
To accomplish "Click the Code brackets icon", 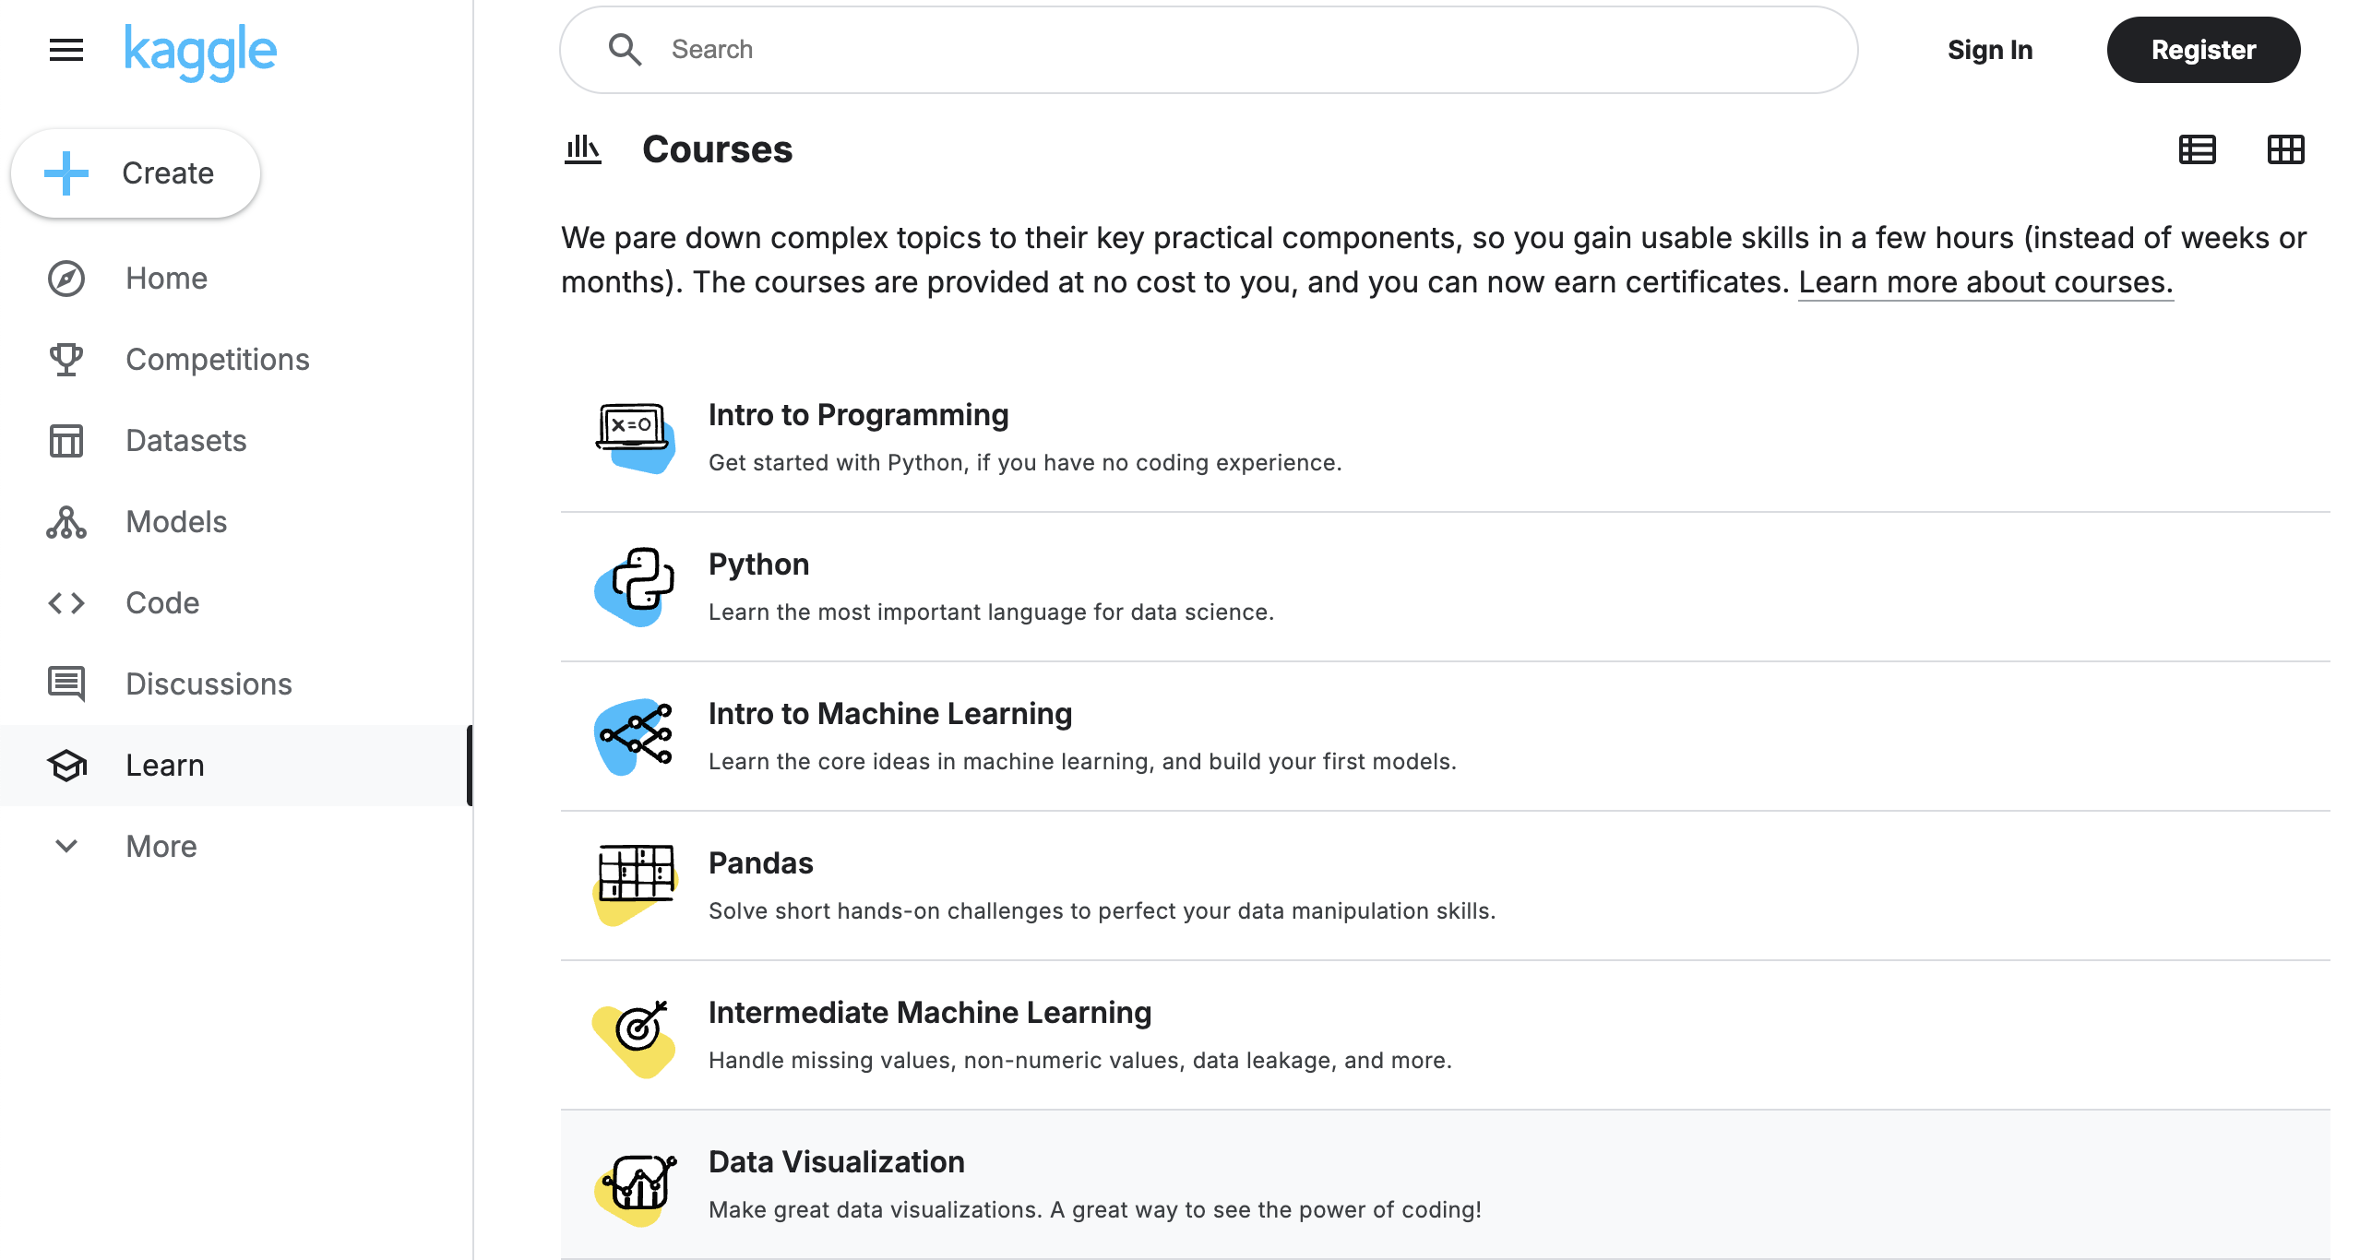I will (x=66, y=603).
